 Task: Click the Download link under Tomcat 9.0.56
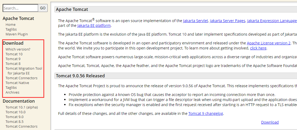270,122
